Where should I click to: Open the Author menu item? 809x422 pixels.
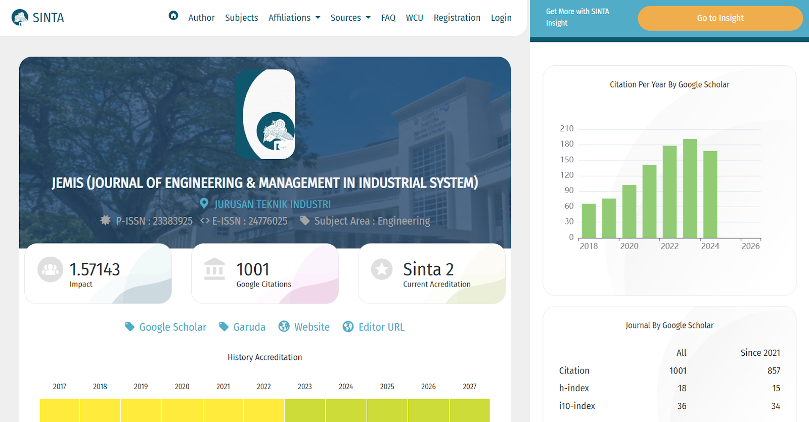[x=201, y=18]
